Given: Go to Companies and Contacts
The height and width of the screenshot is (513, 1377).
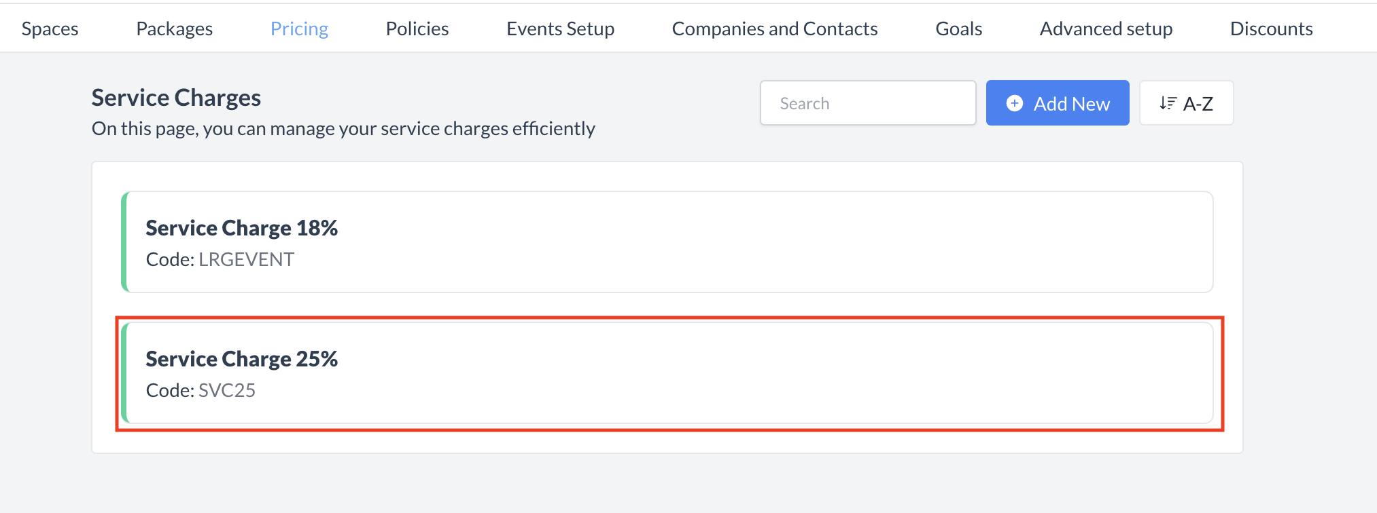Looking at the screenshot, I should point(775,28).
